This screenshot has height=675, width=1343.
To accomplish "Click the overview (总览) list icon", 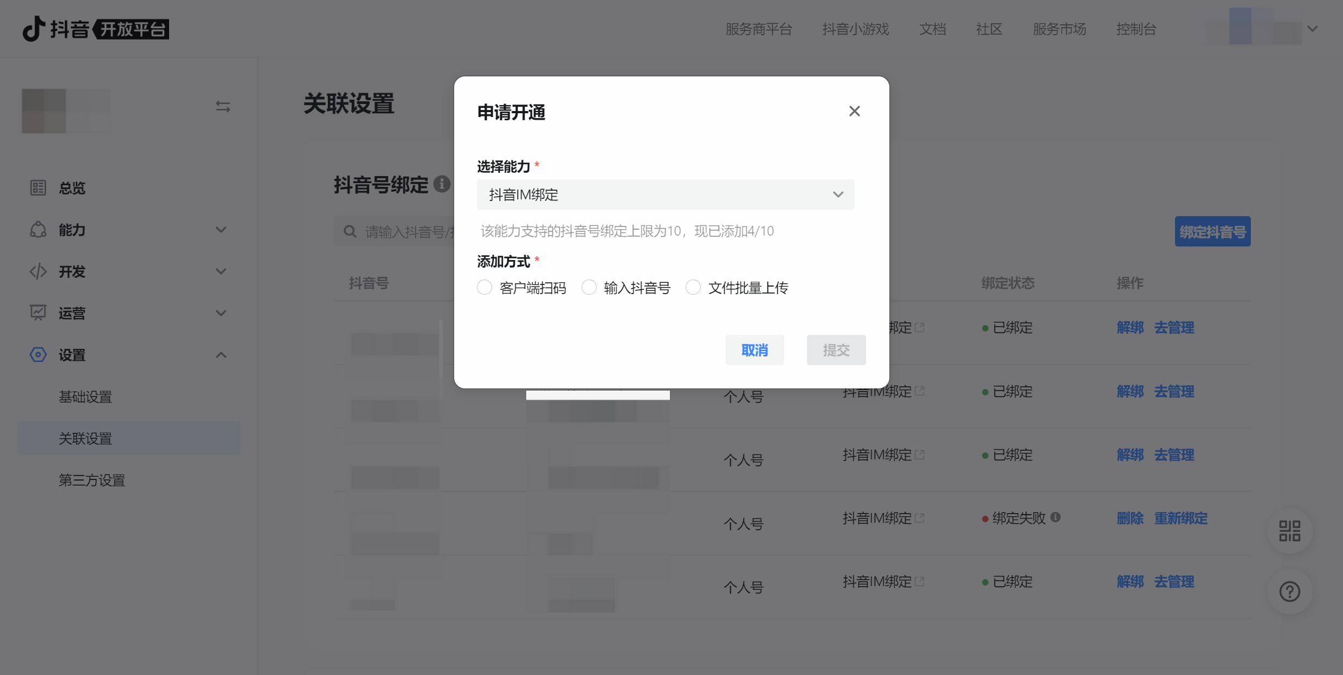I will pos(38,188).
